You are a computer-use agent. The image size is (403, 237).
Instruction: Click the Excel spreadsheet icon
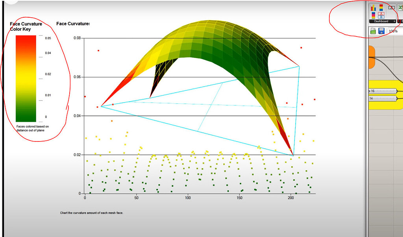point(400,7)
